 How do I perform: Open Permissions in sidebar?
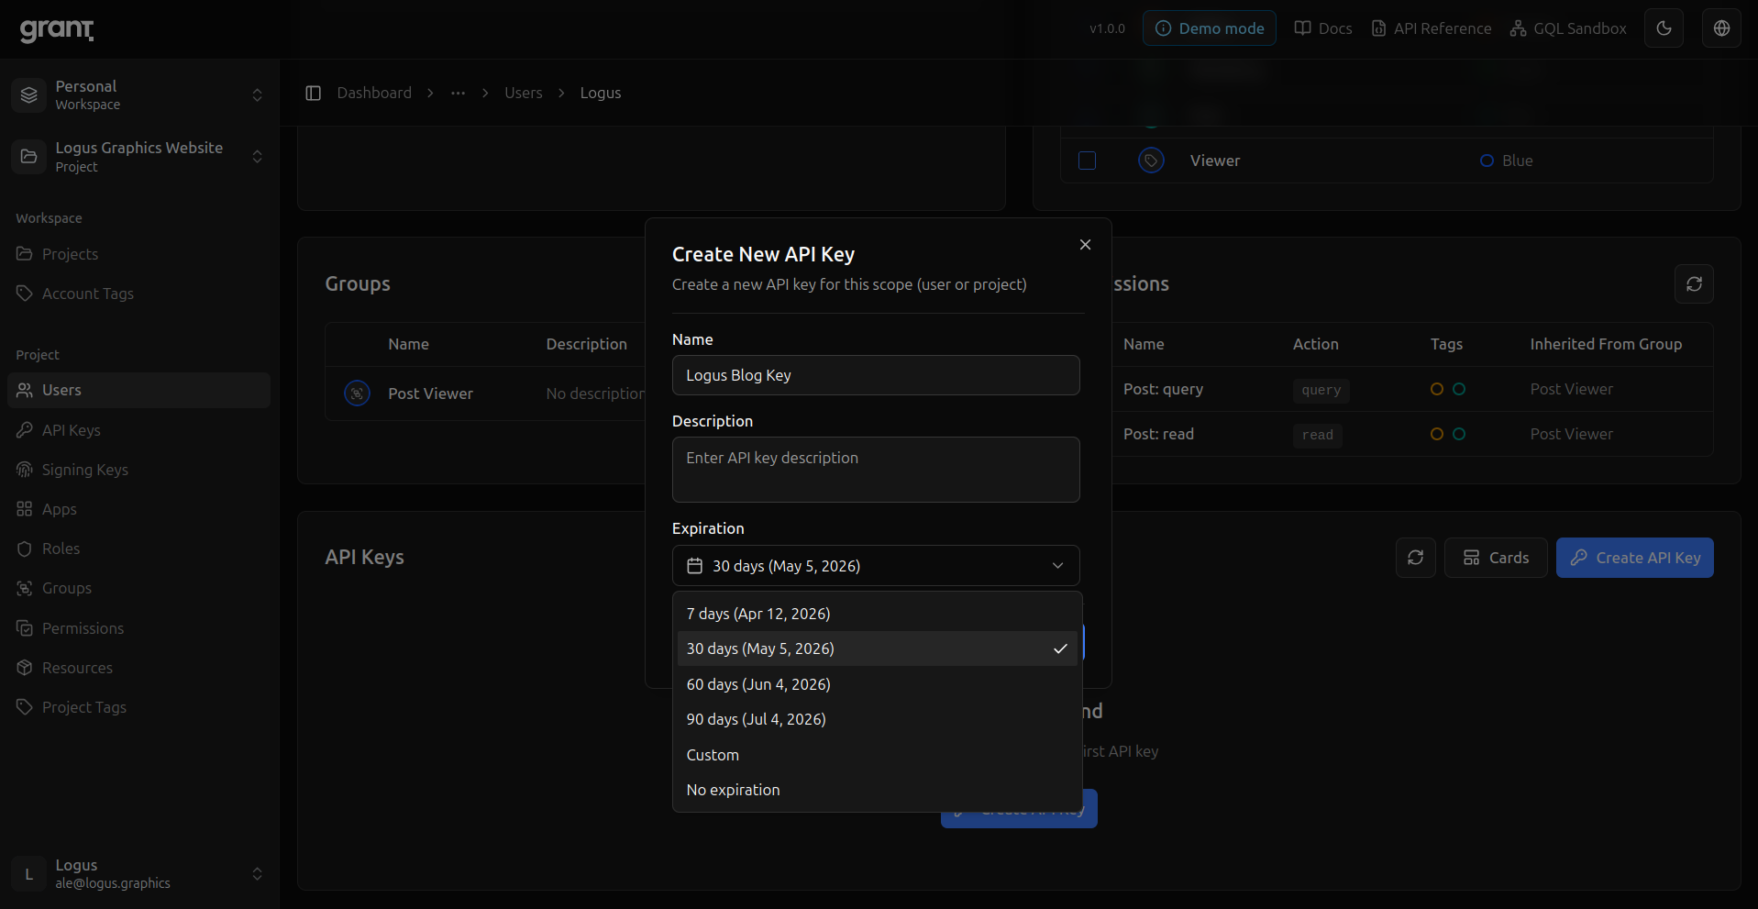click(138, 628)
